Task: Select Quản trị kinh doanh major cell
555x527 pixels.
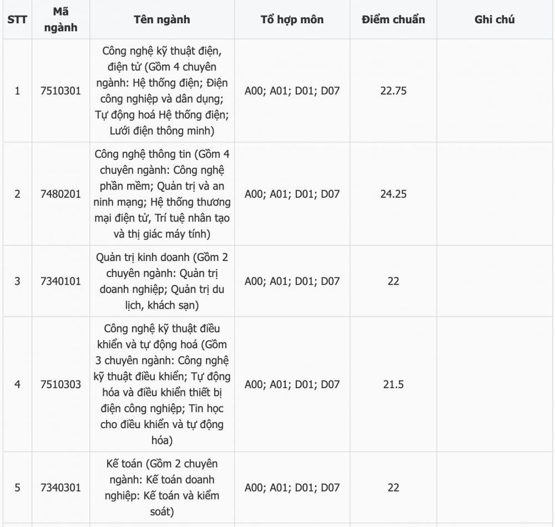Action: (162, 281)
